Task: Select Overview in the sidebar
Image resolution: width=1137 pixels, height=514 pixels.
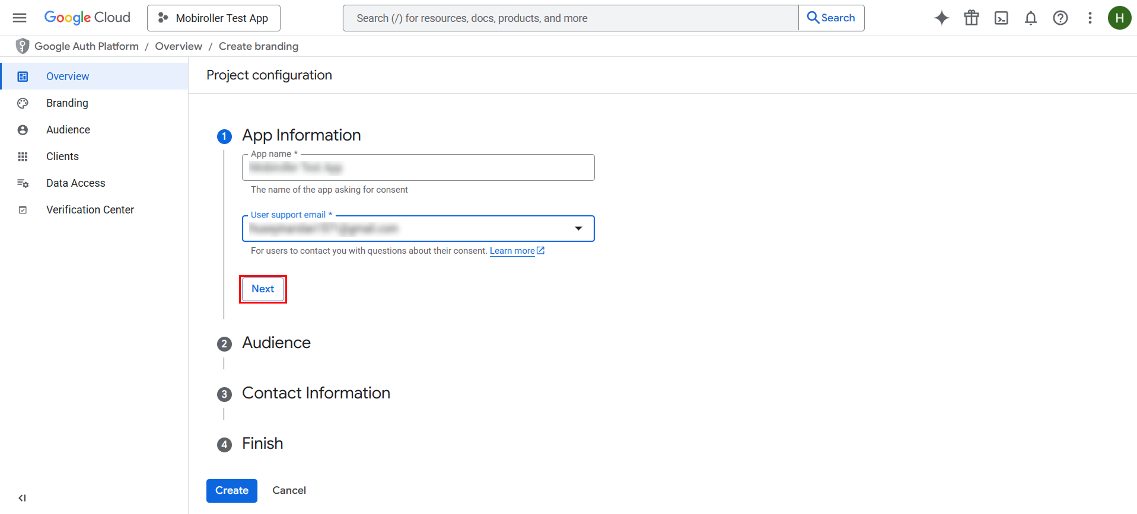Action: coord(94,76)
